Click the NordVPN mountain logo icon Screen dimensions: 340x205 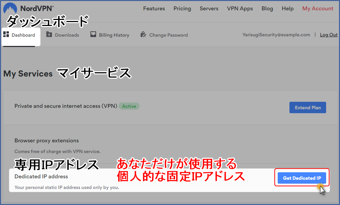[10, 8]
